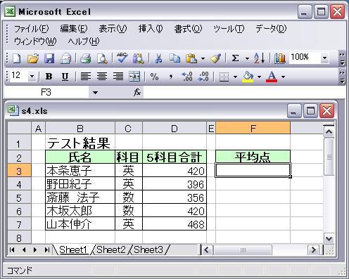
Task: Click the AutoSum sigma icon
Action: coord(235,58)
